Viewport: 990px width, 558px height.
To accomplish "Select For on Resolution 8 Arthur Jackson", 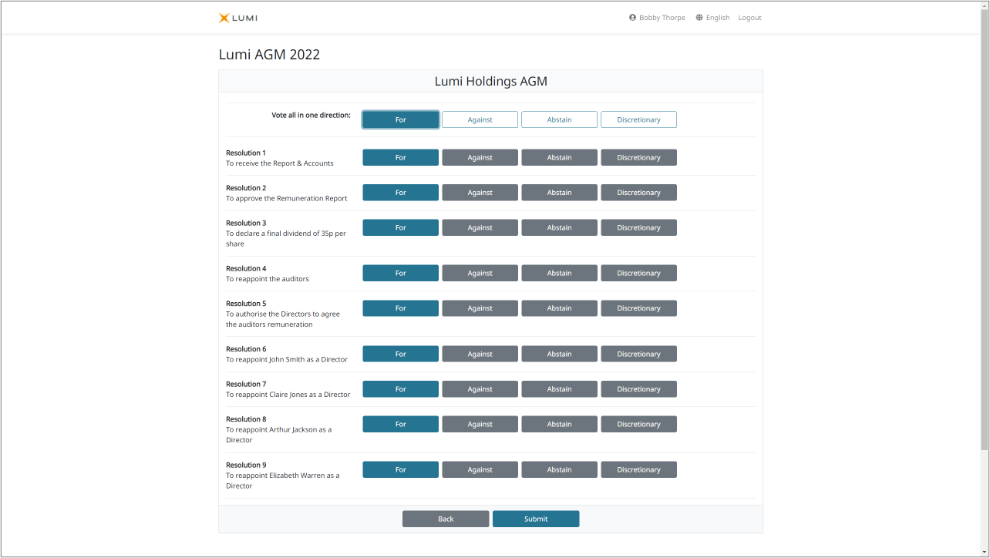I will [401, 424].
